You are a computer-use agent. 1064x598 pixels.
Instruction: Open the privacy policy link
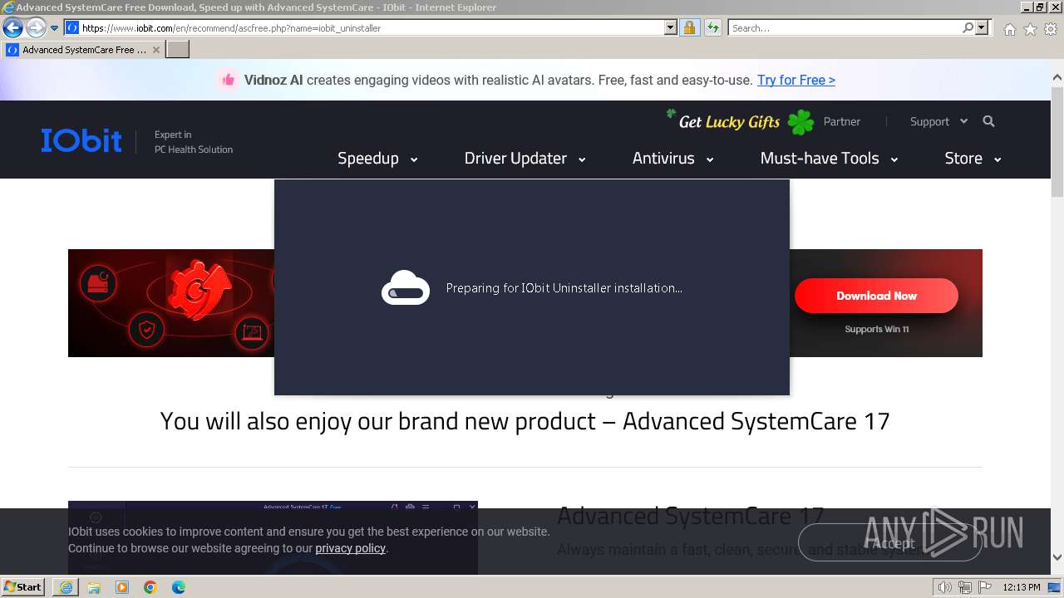pos(350,548)
